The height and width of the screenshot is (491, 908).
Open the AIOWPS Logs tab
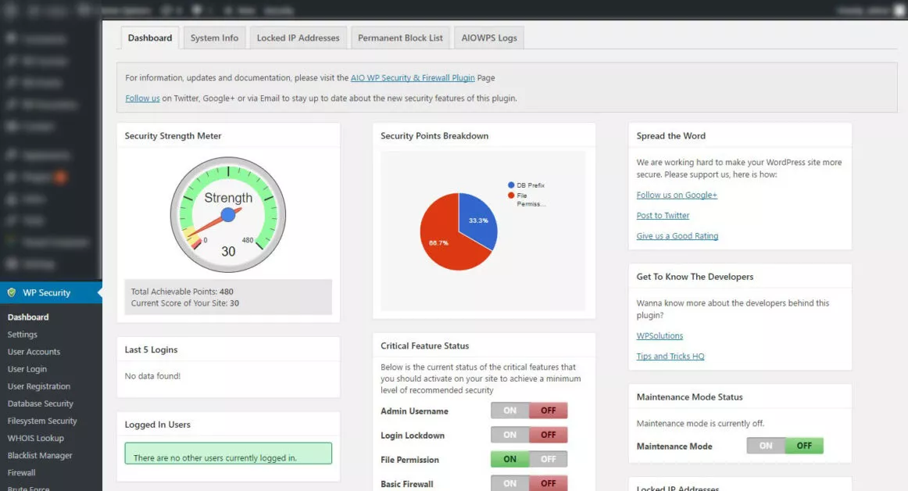[488, 38]
